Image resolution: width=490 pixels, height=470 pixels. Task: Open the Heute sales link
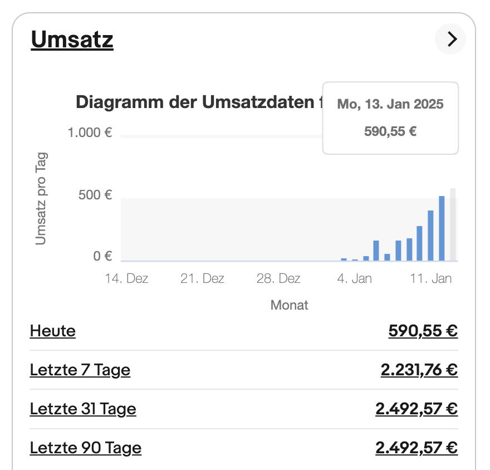click(x=53, y=331)
